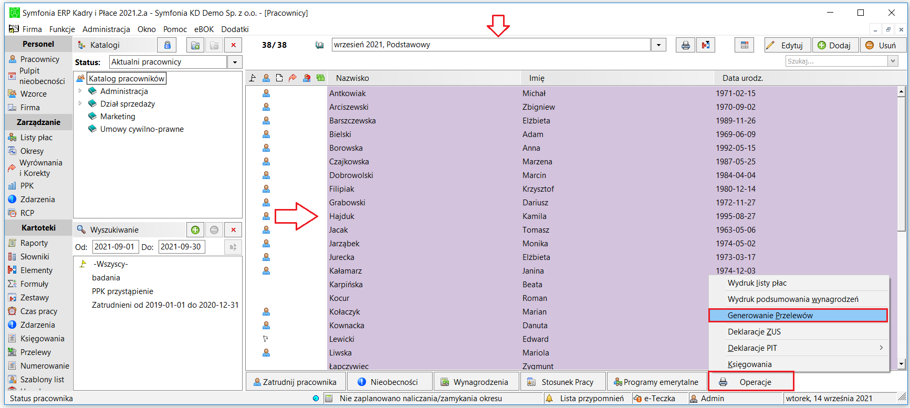Click the flag column header icon

point(253,78)
